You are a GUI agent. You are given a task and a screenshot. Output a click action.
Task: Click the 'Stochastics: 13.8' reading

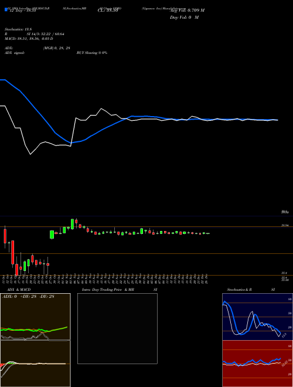coord(18,29)
